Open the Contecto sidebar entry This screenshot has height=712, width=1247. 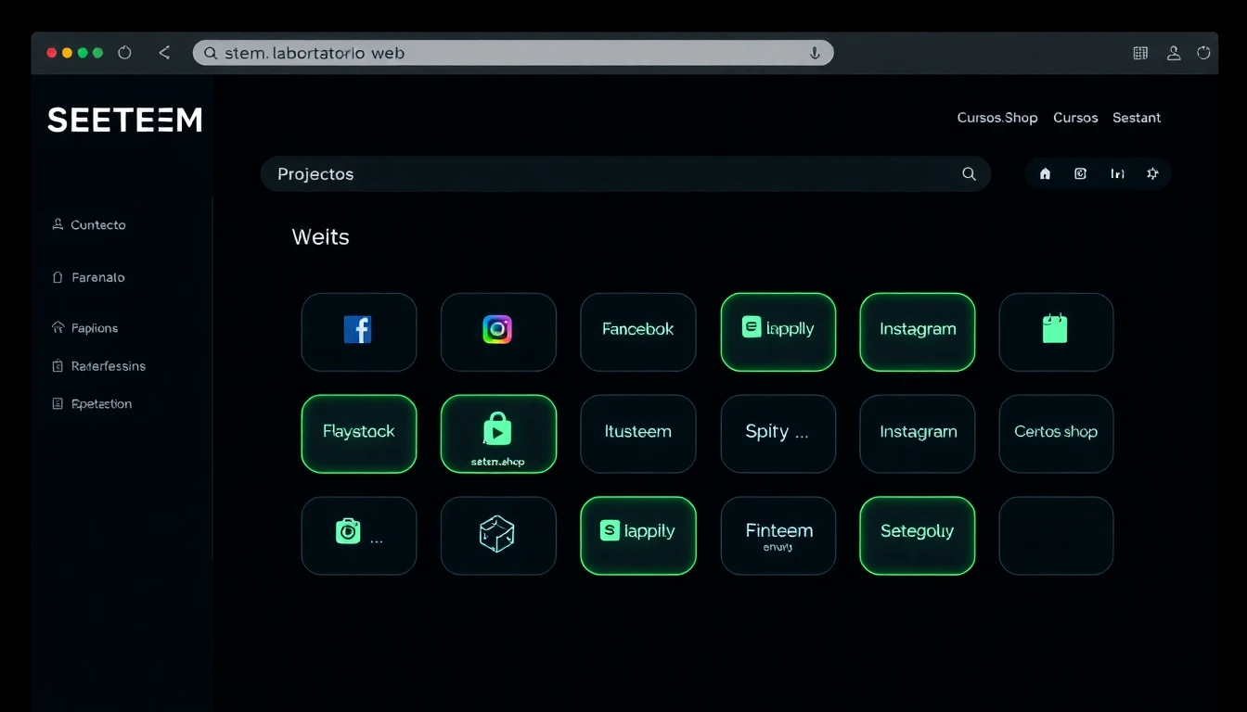[x=96, y=224]
